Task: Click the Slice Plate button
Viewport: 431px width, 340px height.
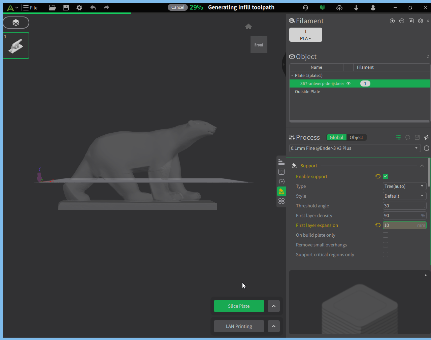Action: (239, 306)
